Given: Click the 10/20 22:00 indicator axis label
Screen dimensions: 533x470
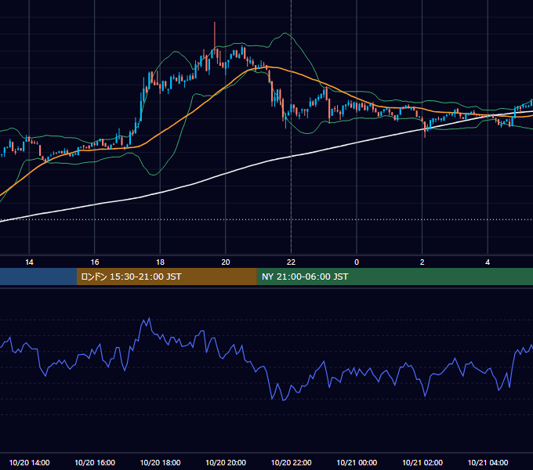Looking at the screenshot, I should tap(291, 462).
